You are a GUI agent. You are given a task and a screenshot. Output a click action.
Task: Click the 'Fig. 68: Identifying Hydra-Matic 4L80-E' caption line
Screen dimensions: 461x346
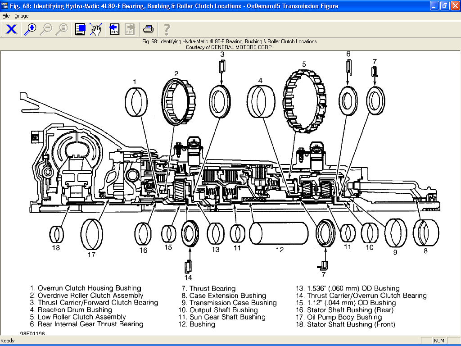(x=229, y=41)
